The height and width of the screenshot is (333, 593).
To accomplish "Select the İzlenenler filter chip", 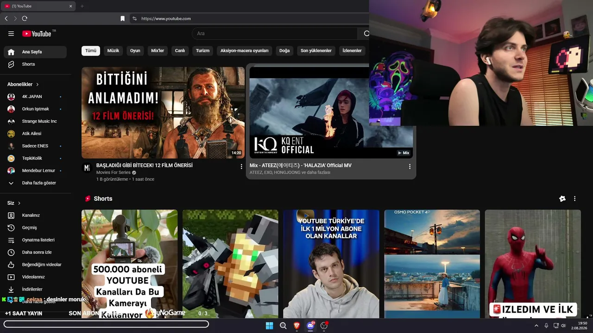I will point(352,50).
